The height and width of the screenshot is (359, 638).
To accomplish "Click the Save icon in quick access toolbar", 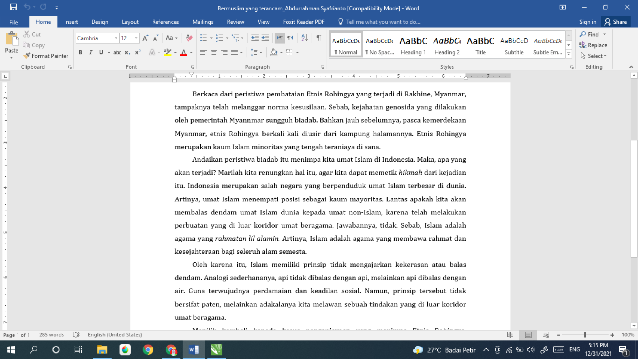I will [13, 7].
